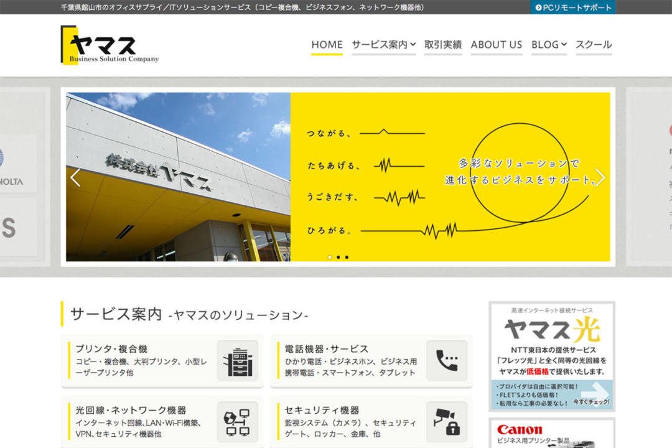Go to previous slide with left arrow
Screen dimensions: 672x448
pos(75,177)
